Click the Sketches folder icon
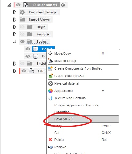 pyautogui.click(x=30, y=64)
